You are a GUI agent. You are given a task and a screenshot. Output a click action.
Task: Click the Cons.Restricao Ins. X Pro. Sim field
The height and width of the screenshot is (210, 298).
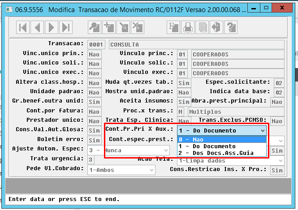(277, 170)
